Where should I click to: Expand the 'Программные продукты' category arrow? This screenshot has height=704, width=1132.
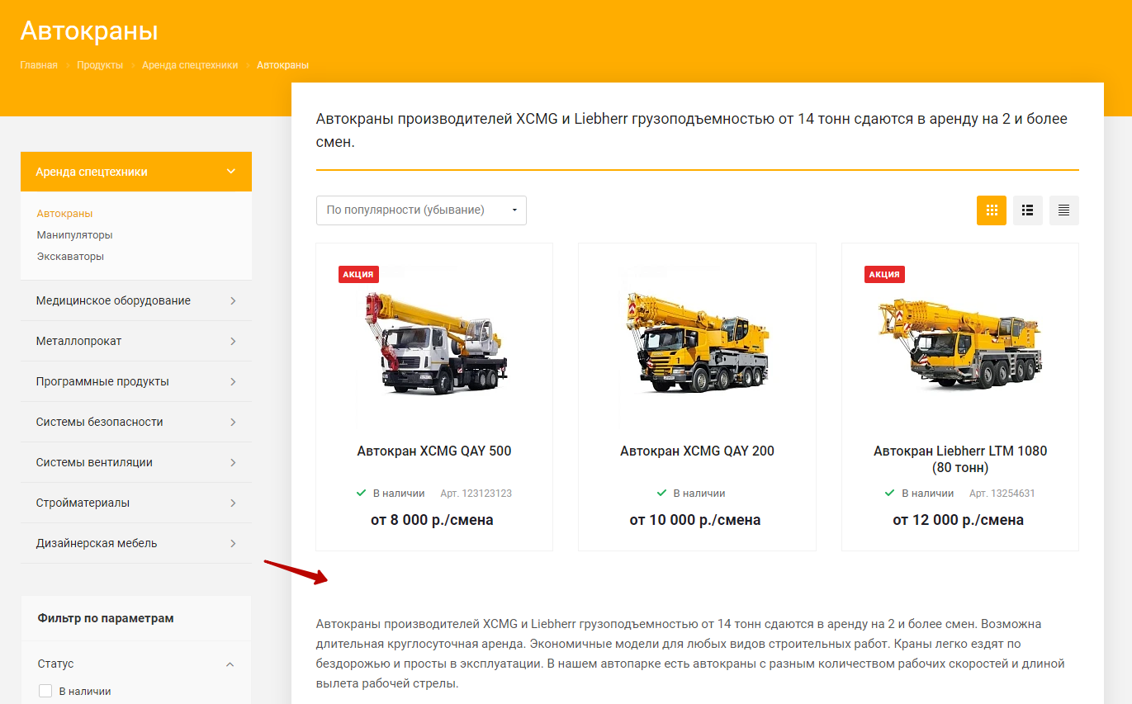coord(233,382)
